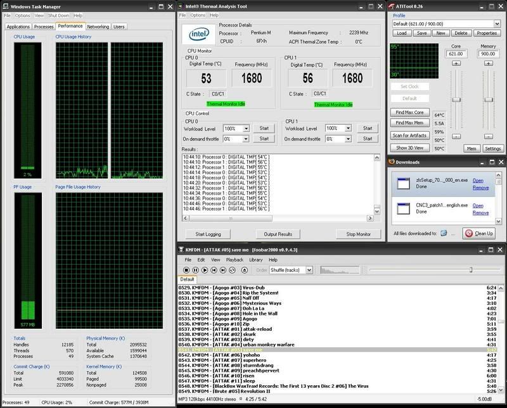Open Options menu in Thermal Analysis Tool
Viewport: 507px width, 408px height.
click(x=198, y=15)
